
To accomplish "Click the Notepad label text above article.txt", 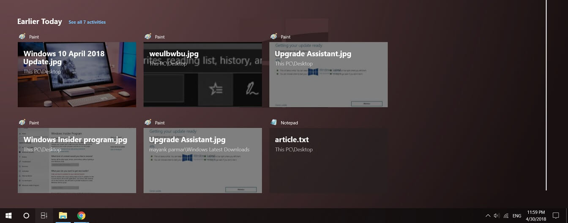I will click(x=289, y=123).
